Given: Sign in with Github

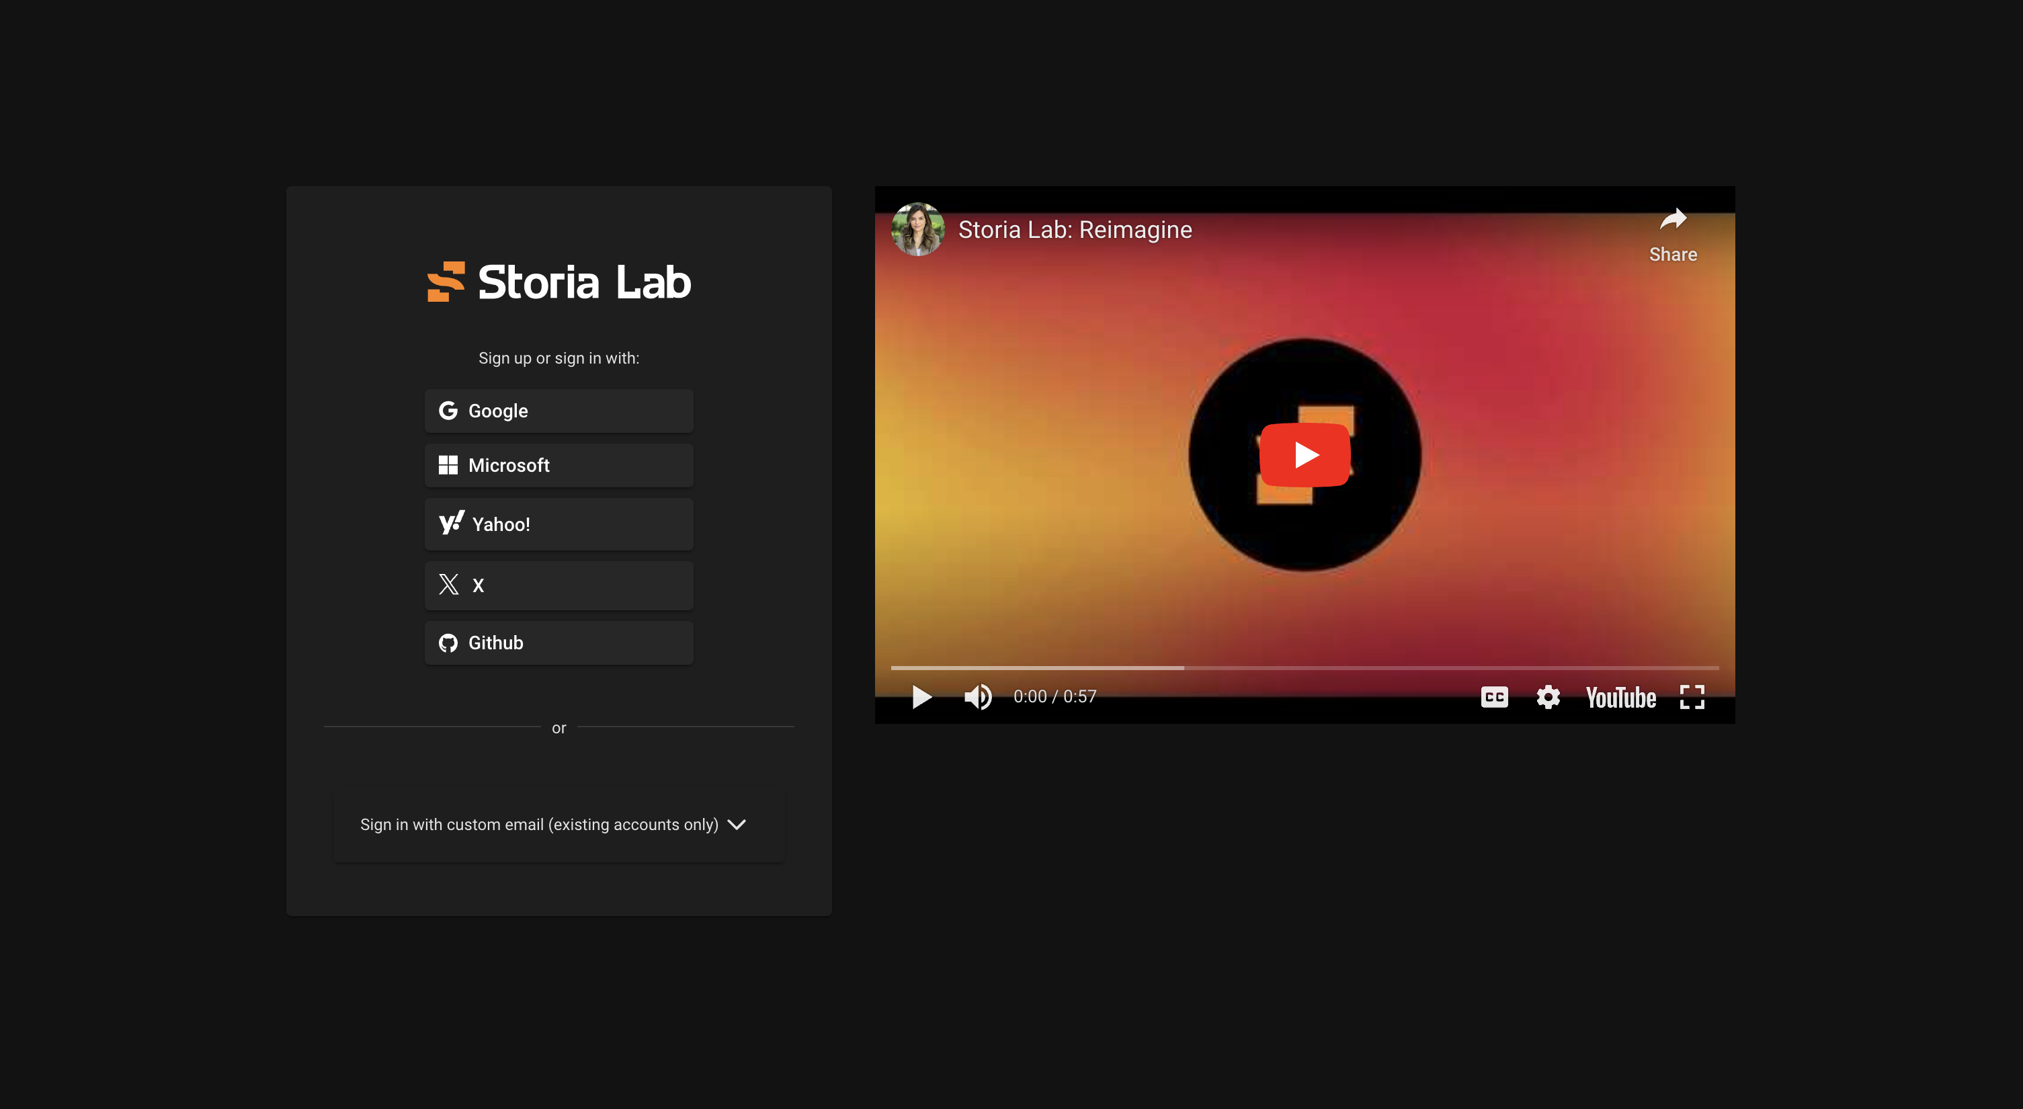Looking at the screenshot, I should point(559,643).
